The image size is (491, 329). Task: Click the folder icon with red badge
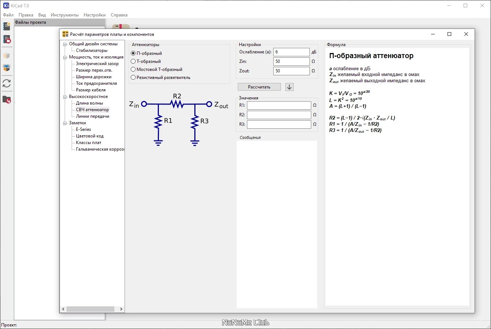pyautogui.click(x=7, y=99)
